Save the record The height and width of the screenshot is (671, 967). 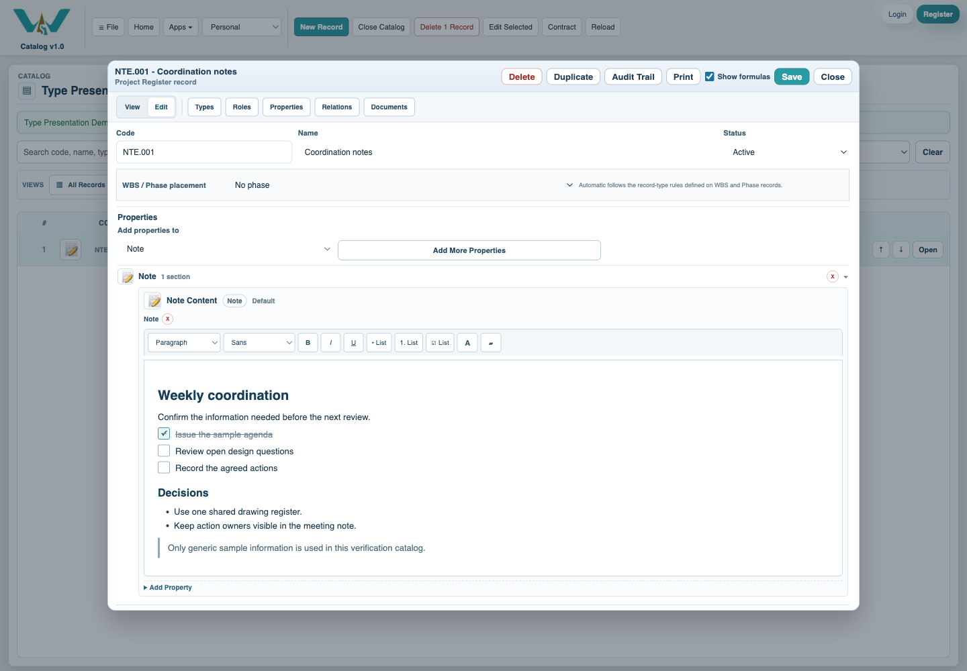[x=792, y=76]
